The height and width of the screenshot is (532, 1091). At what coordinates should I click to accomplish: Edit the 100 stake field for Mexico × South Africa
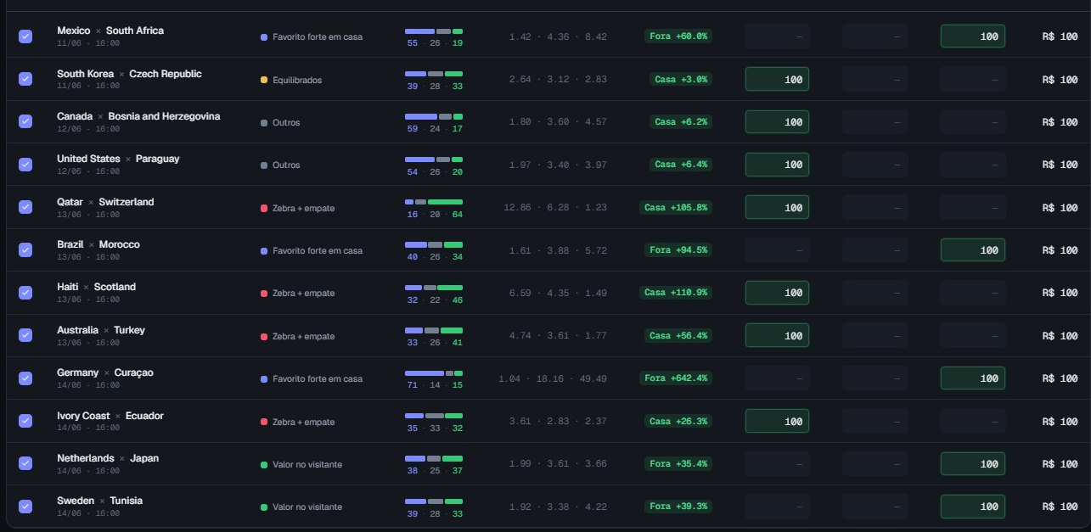tap(972, 36)
